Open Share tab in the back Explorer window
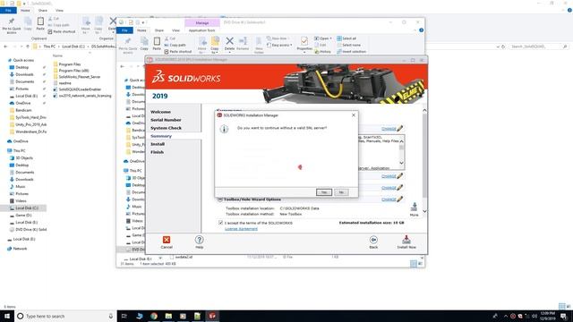The image size is (573, 322). click(x=43, y=11)
